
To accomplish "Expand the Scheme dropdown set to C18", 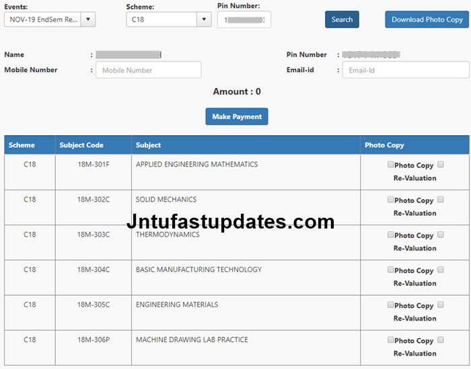I will pyautogui.click(x=169, y=19).
